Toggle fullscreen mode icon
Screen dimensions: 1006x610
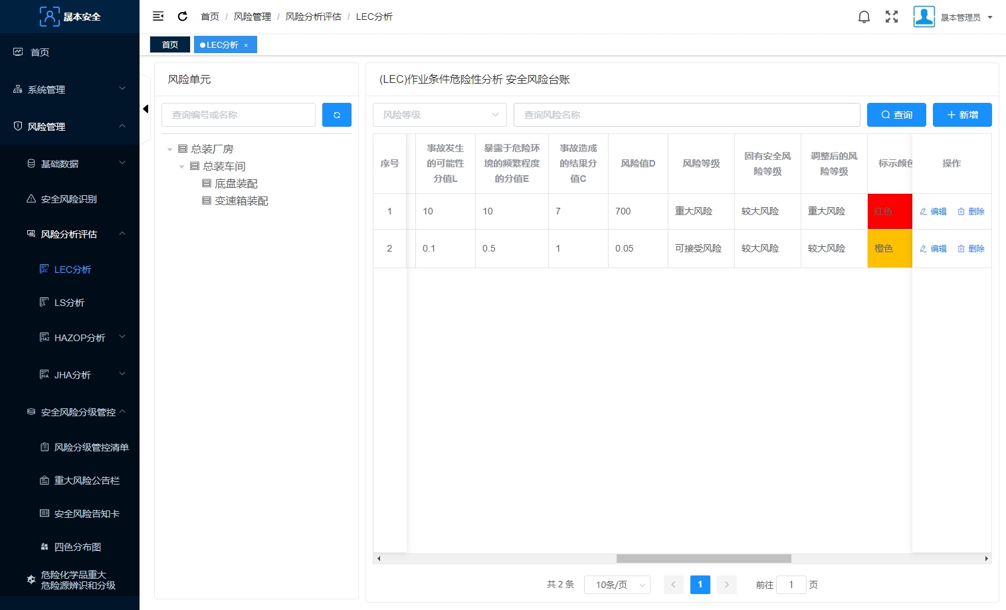(892, 17)
